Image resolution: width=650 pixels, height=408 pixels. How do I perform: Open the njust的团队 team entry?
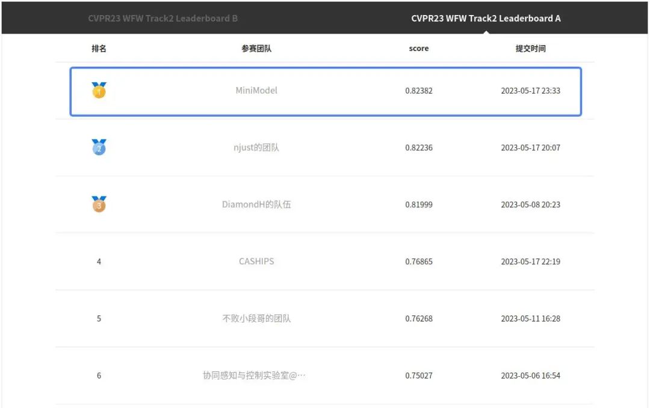click(256, 148)
